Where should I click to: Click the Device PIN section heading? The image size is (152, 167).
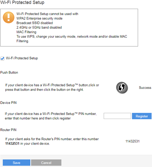[8, 103]
